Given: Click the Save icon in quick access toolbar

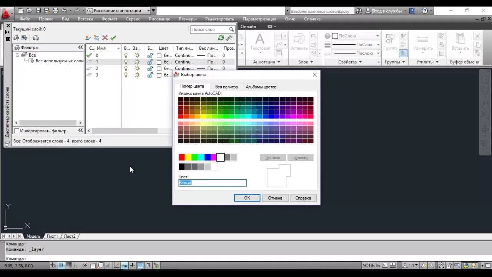Looking at the screenshot, I should click(38, 11).
